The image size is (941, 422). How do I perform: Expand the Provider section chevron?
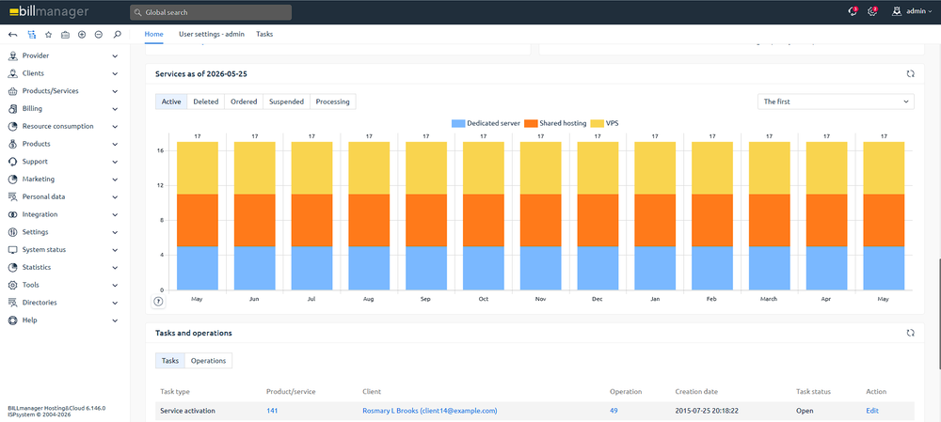[x=115, y=56]
